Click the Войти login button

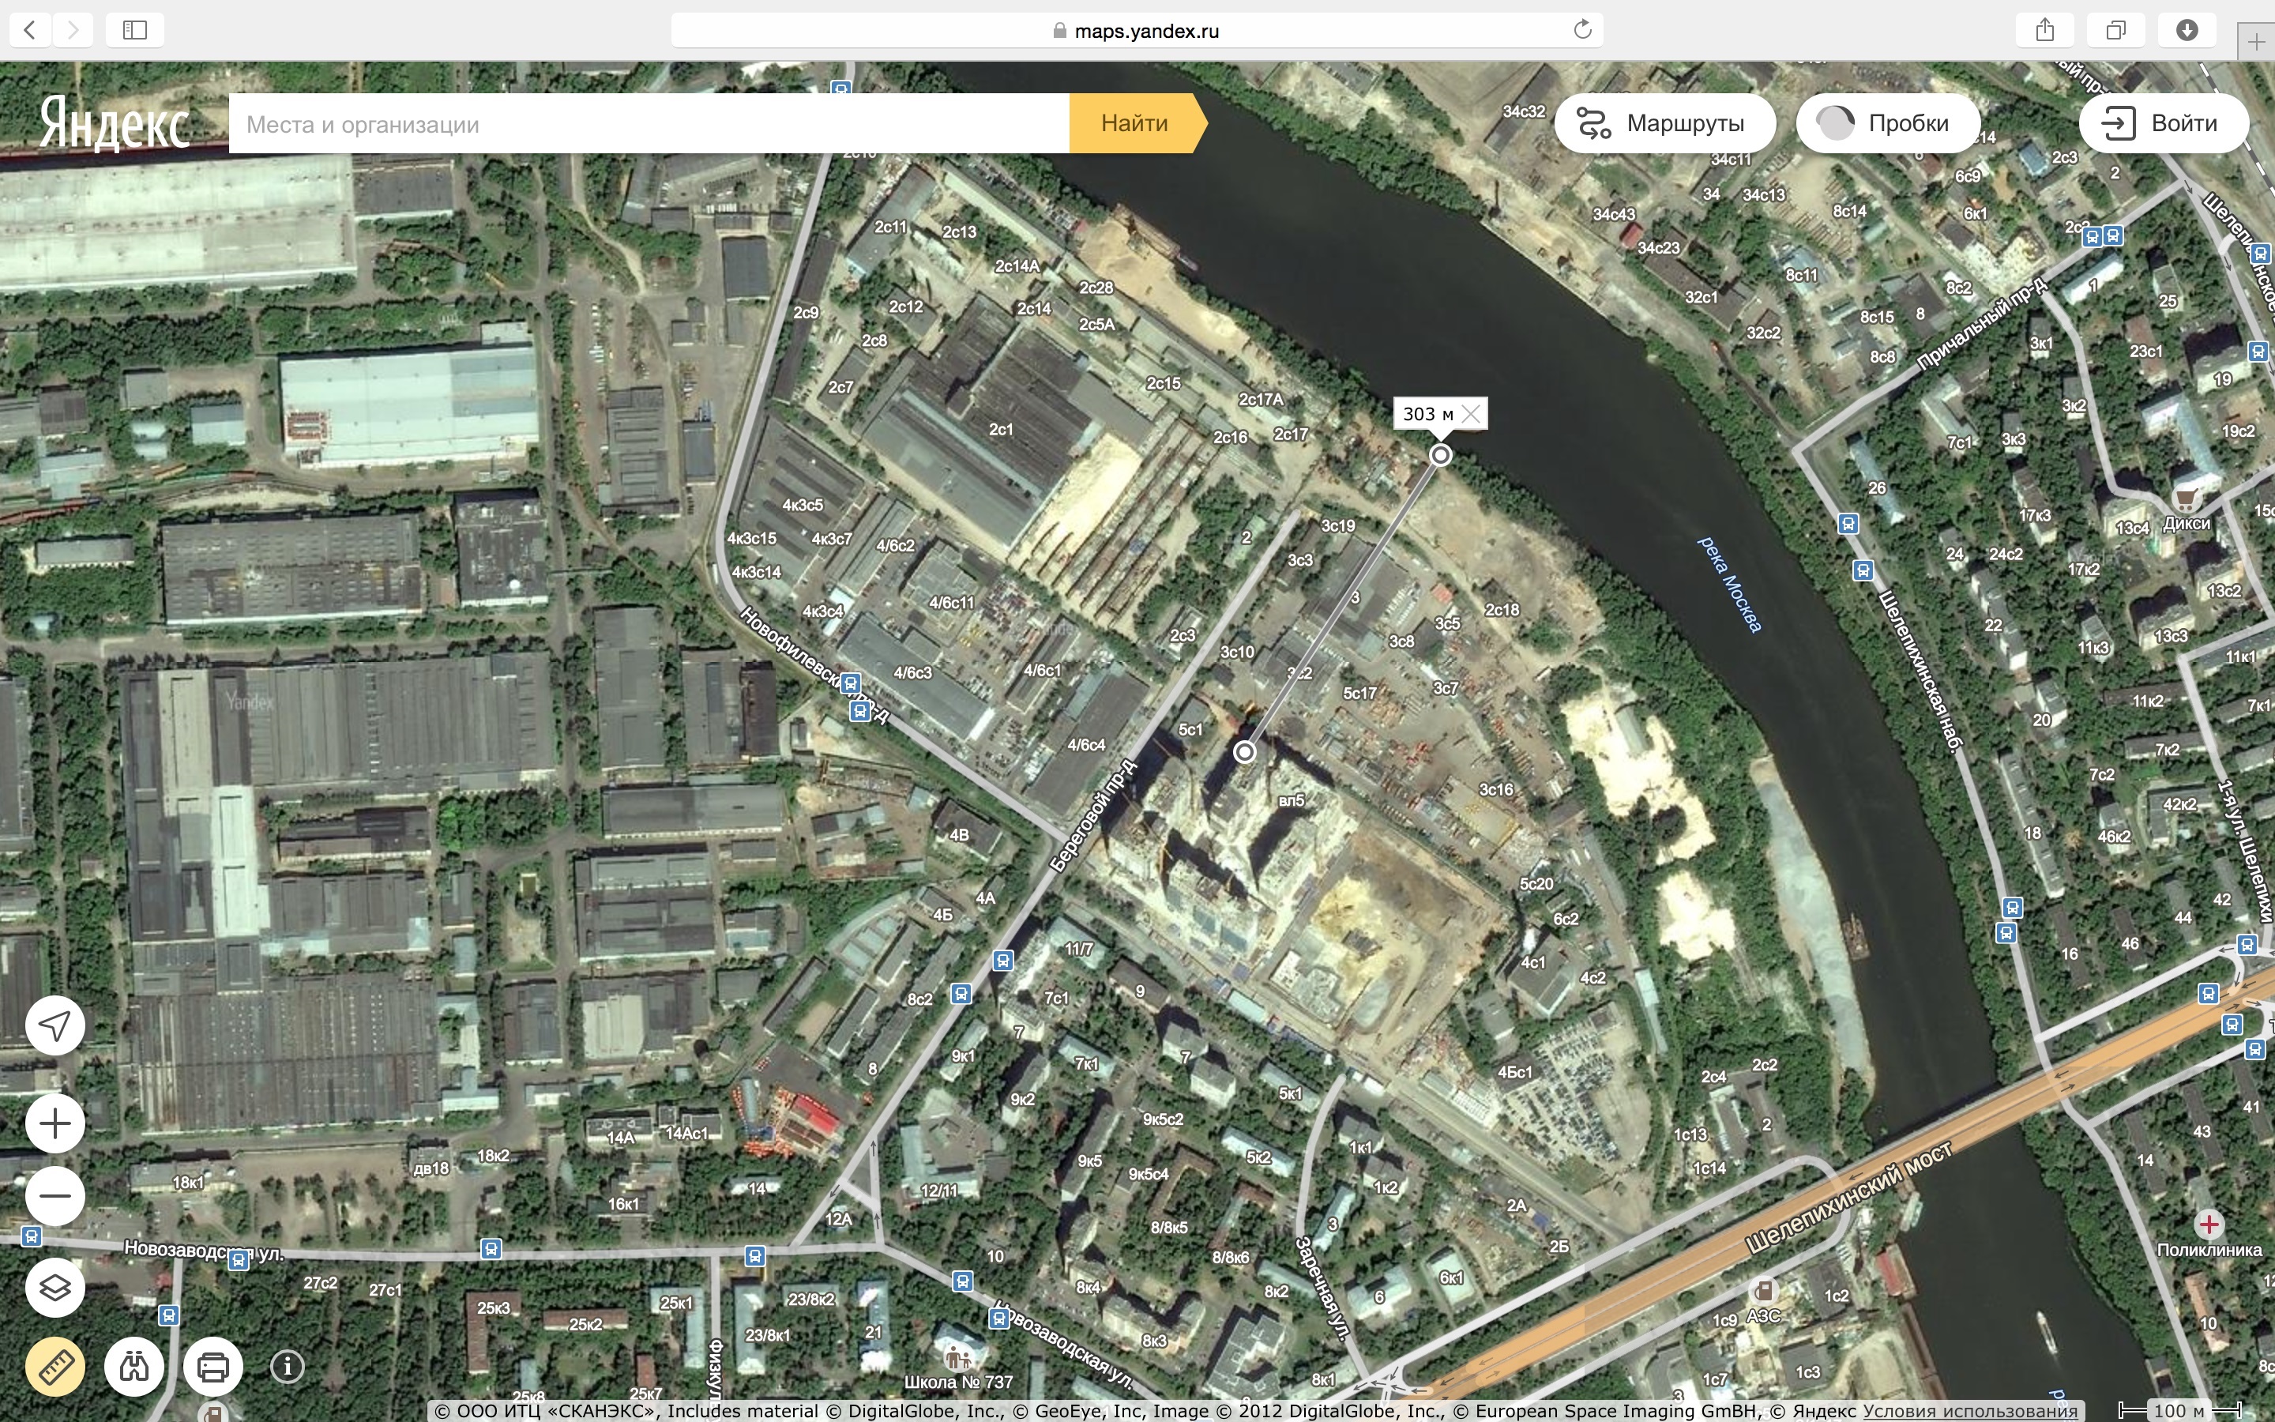click(2163, 123)
